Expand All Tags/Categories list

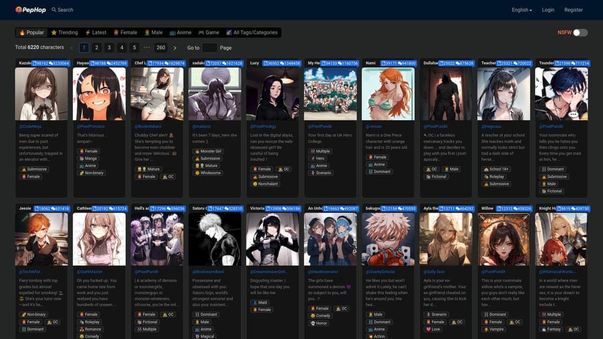251,33
